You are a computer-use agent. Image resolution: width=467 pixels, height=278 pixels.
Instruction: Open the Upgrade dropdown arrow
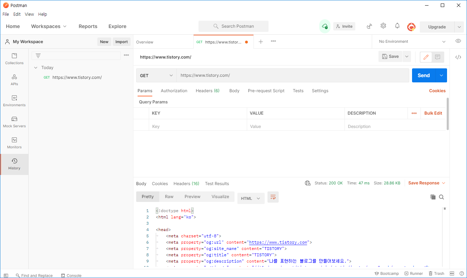coord(459,27)
